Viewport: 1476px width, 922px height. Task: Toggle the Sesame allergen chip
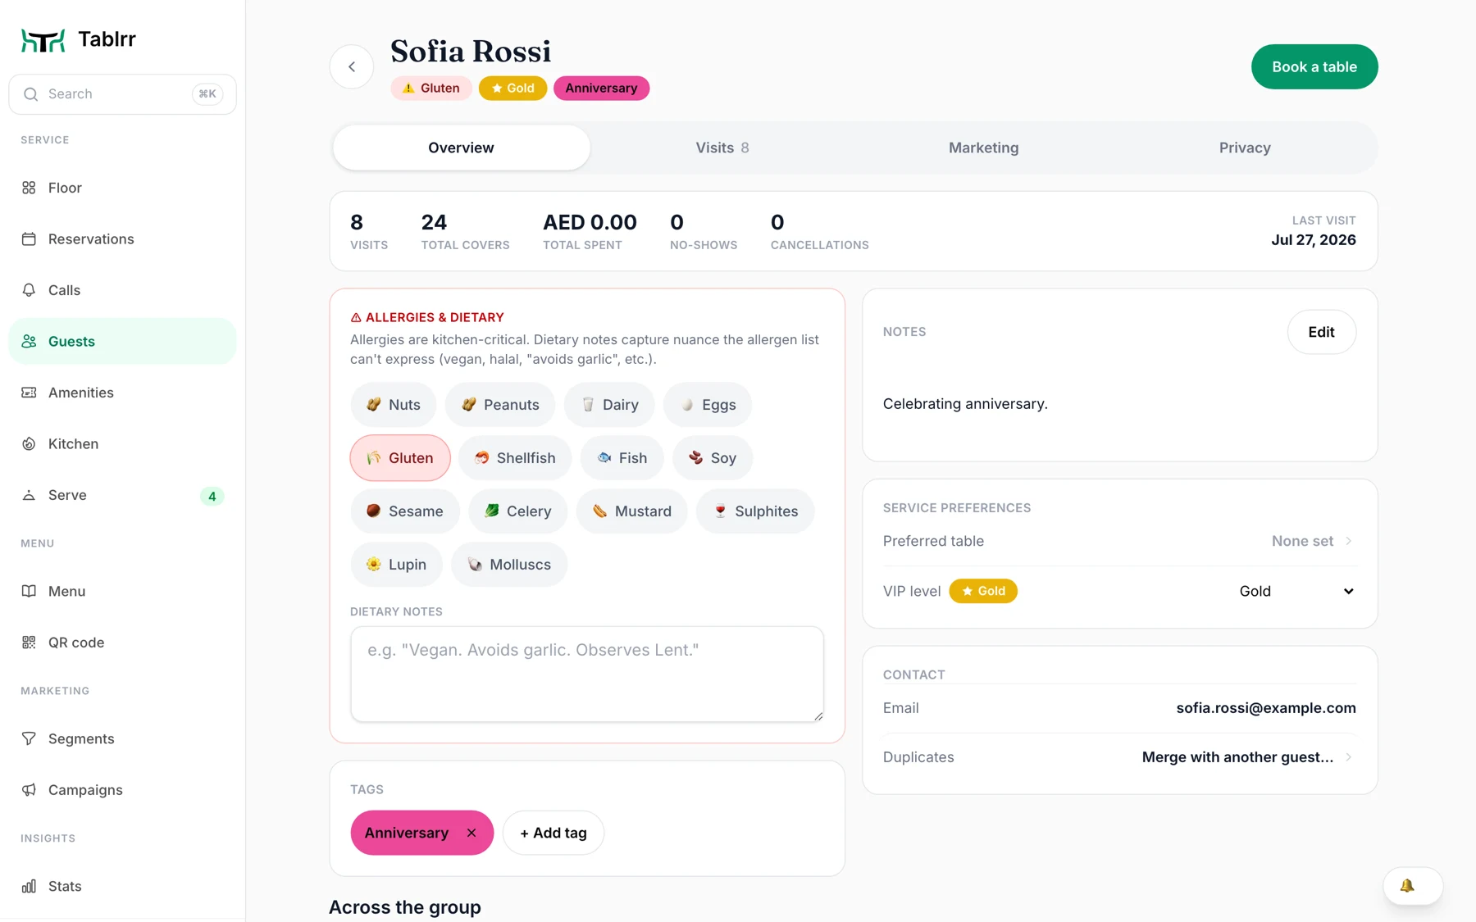pos(405,511)
